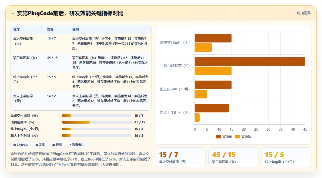Click the orange 实施后 bar for 线上Bug率
322x178 pixels.
pyautogui.click(x=201, y=94)
